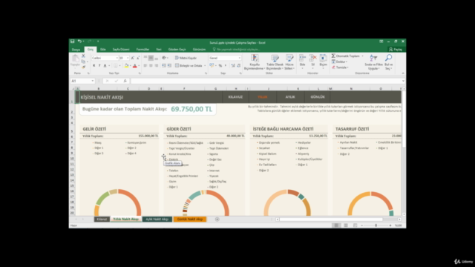475x267 pixels.
Task: Apply italic formatting
Action: point(99,66)
